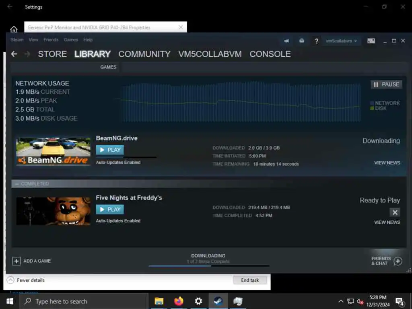The image size is (412, 309).
Task: Click the ADD A GAME plus icon
Action: [16, 261]
